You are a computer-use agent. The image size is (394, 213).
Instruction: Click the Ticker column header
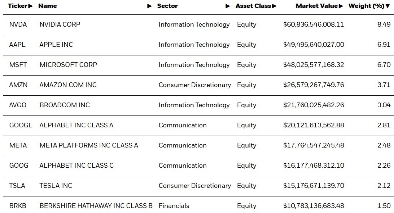click(x=17, y=6)
